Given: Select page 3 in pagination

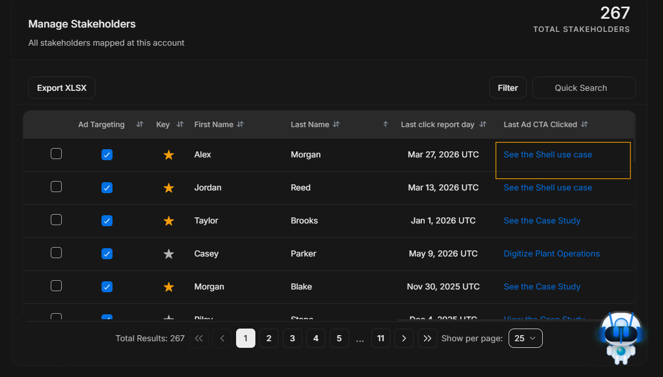Looking at the screenshot, I should 292,338.
